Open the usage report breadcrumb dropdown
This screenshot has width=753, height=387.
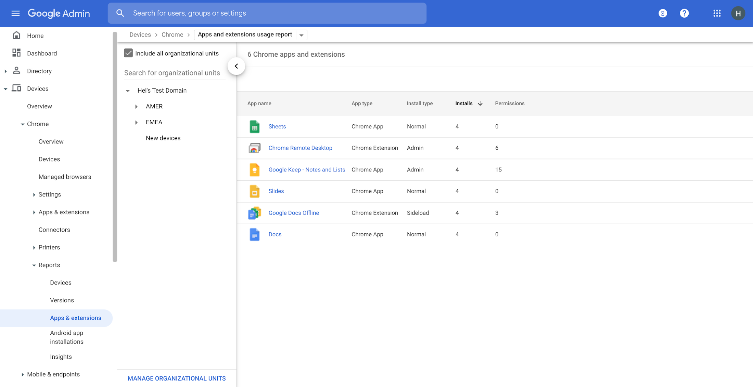(301, 35)
